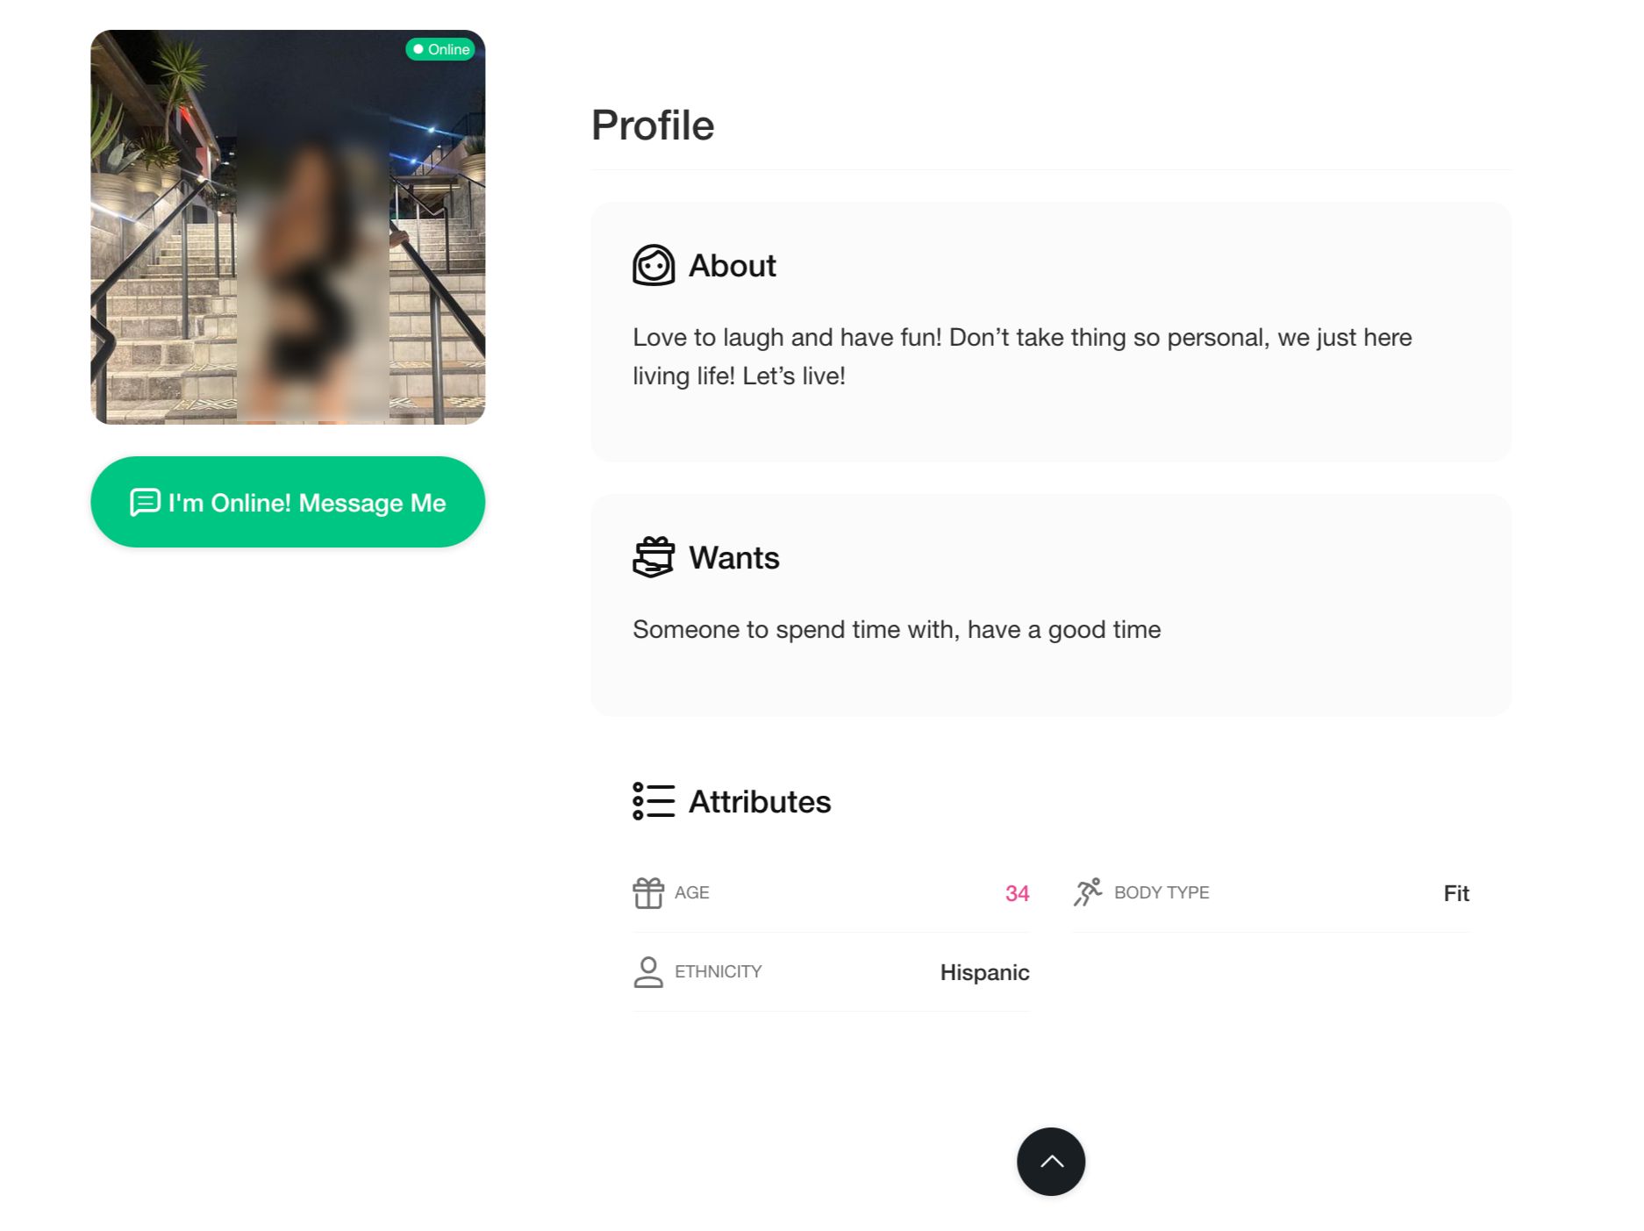Click the Attributes section title
Screen dimensions: 1644x1231
pos(760,802)
